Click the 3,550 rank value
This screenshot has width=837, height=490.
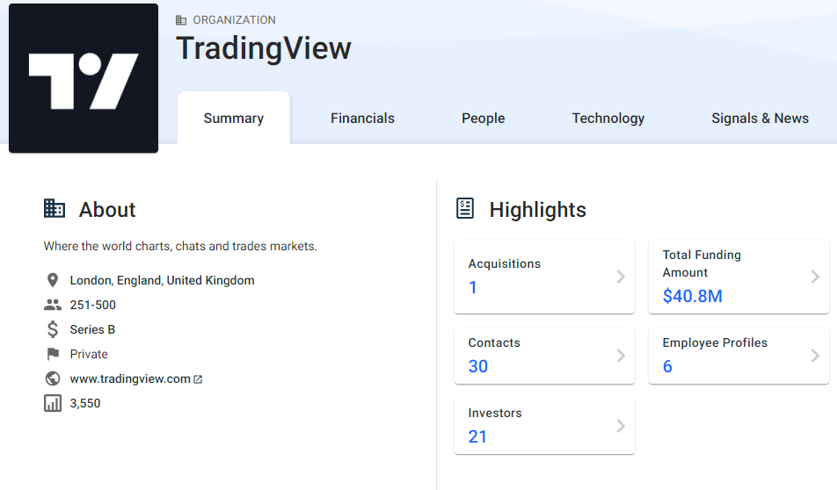click(85, 403)
